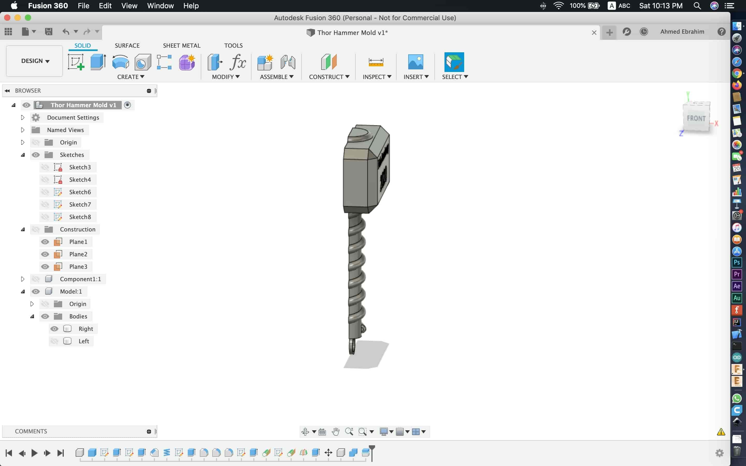Image resolution: width=746 pixels, height=466 pixels.
Task: Activate the Select tool icon
Action: click(x=454, y=62)
